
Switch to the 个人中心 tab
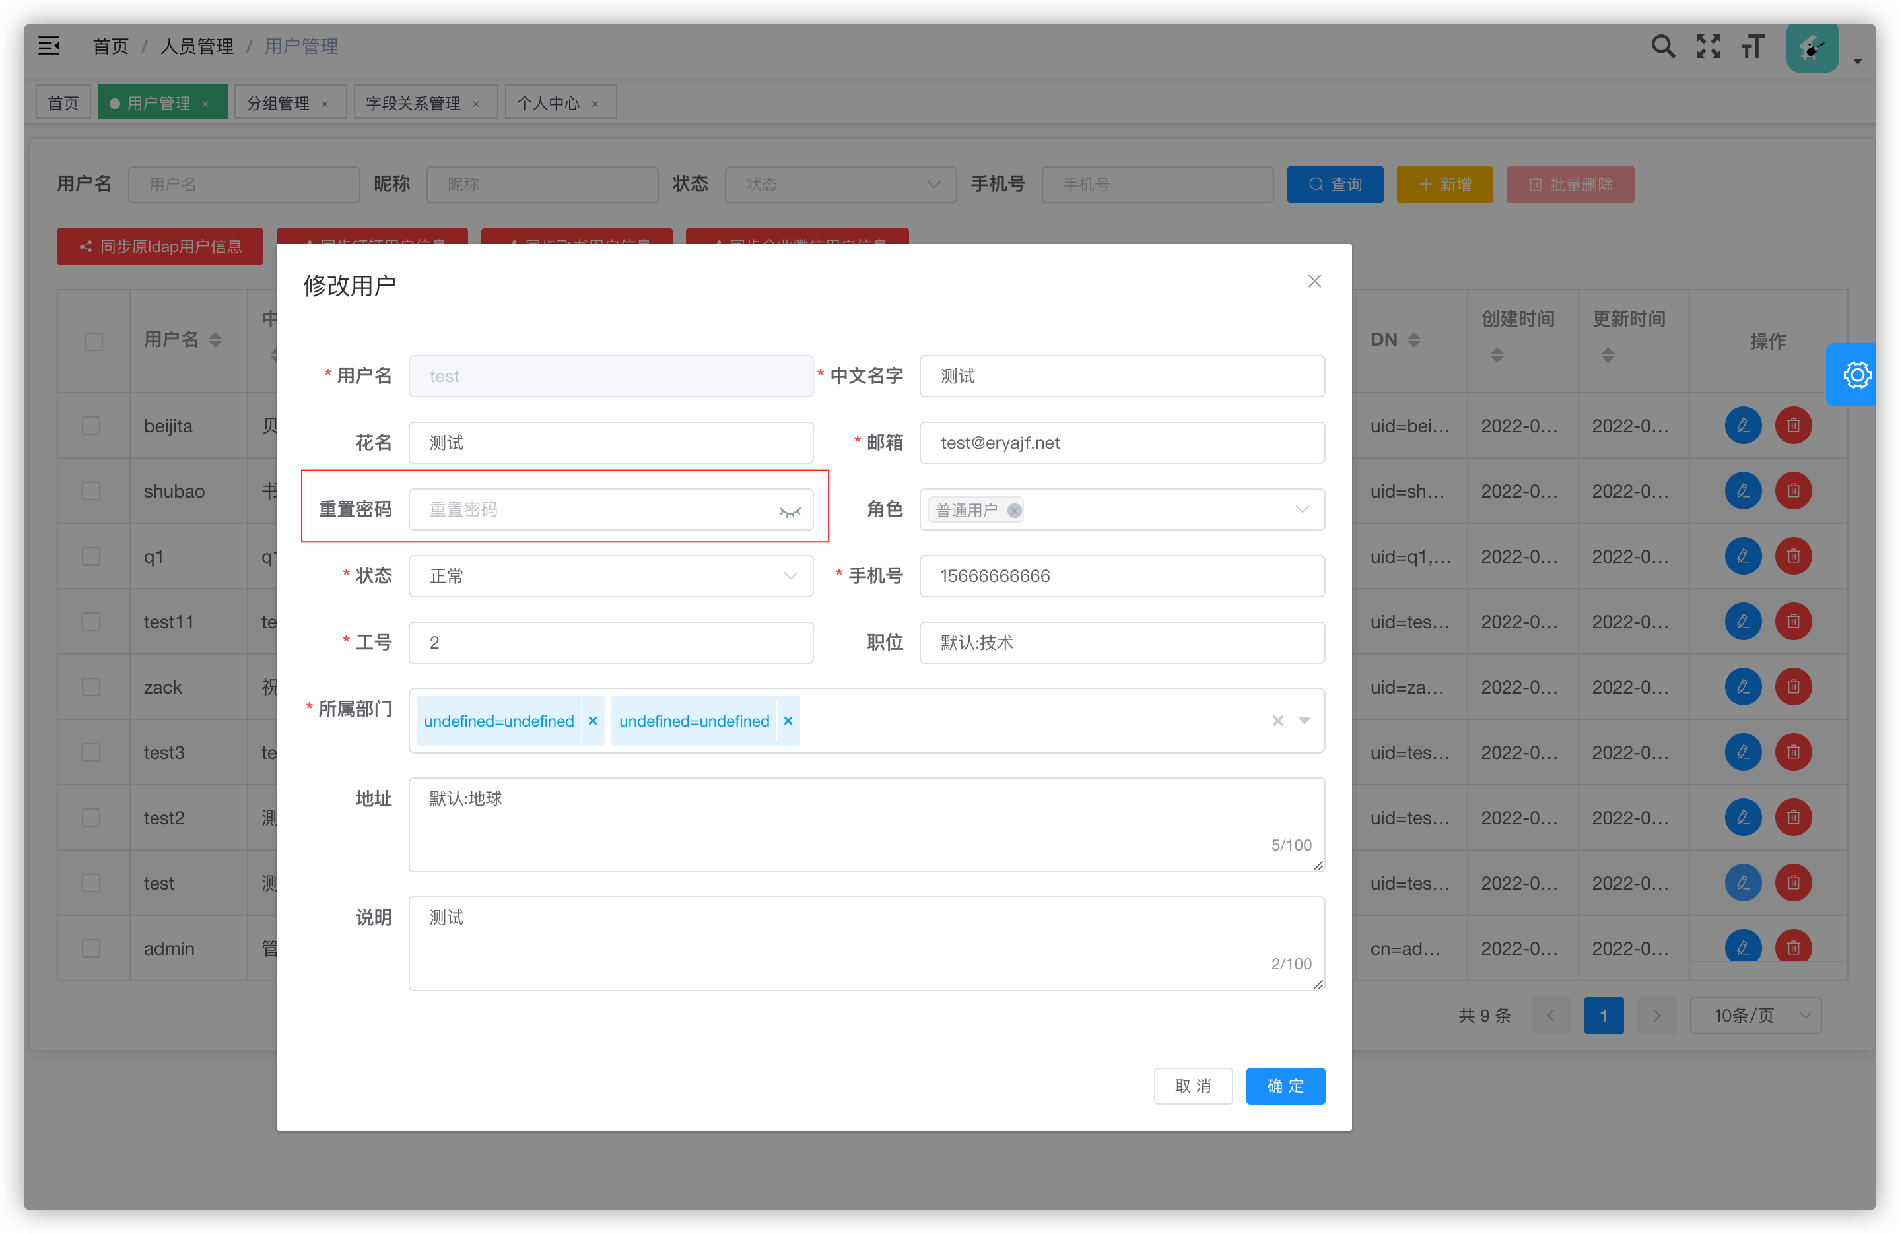[x=560, y=102]
